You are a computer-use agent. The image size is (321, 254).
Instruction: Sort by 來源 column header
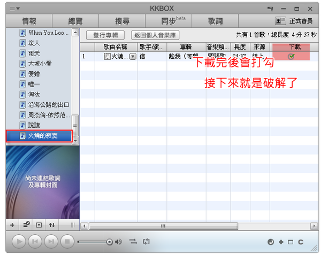click(x=259, y=47)
